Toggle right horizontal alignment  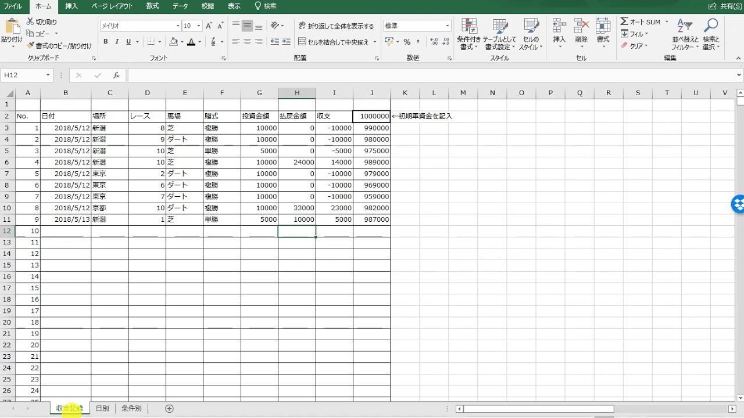click(x=259, y=42)
